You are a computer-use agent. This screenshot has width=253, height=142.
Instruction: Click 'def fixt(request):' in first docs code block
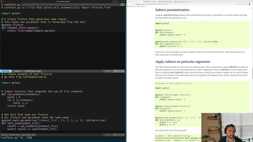(x=165, y=32)
